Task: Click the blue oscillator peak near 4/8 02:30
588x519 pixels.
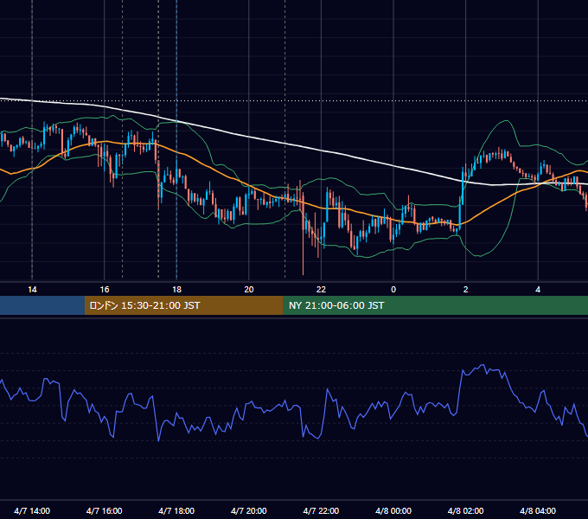Action: click(483, 365)
